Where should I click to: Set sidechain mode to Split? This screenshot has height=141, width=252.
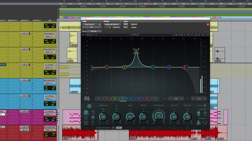click(198, 123)
